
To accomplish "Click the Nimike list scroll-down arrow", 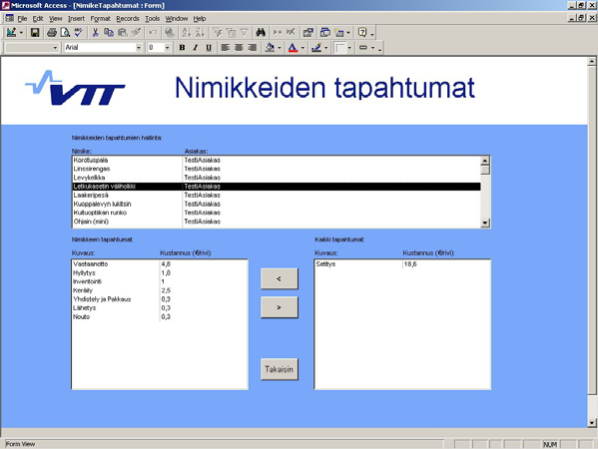I will [485, 223].
